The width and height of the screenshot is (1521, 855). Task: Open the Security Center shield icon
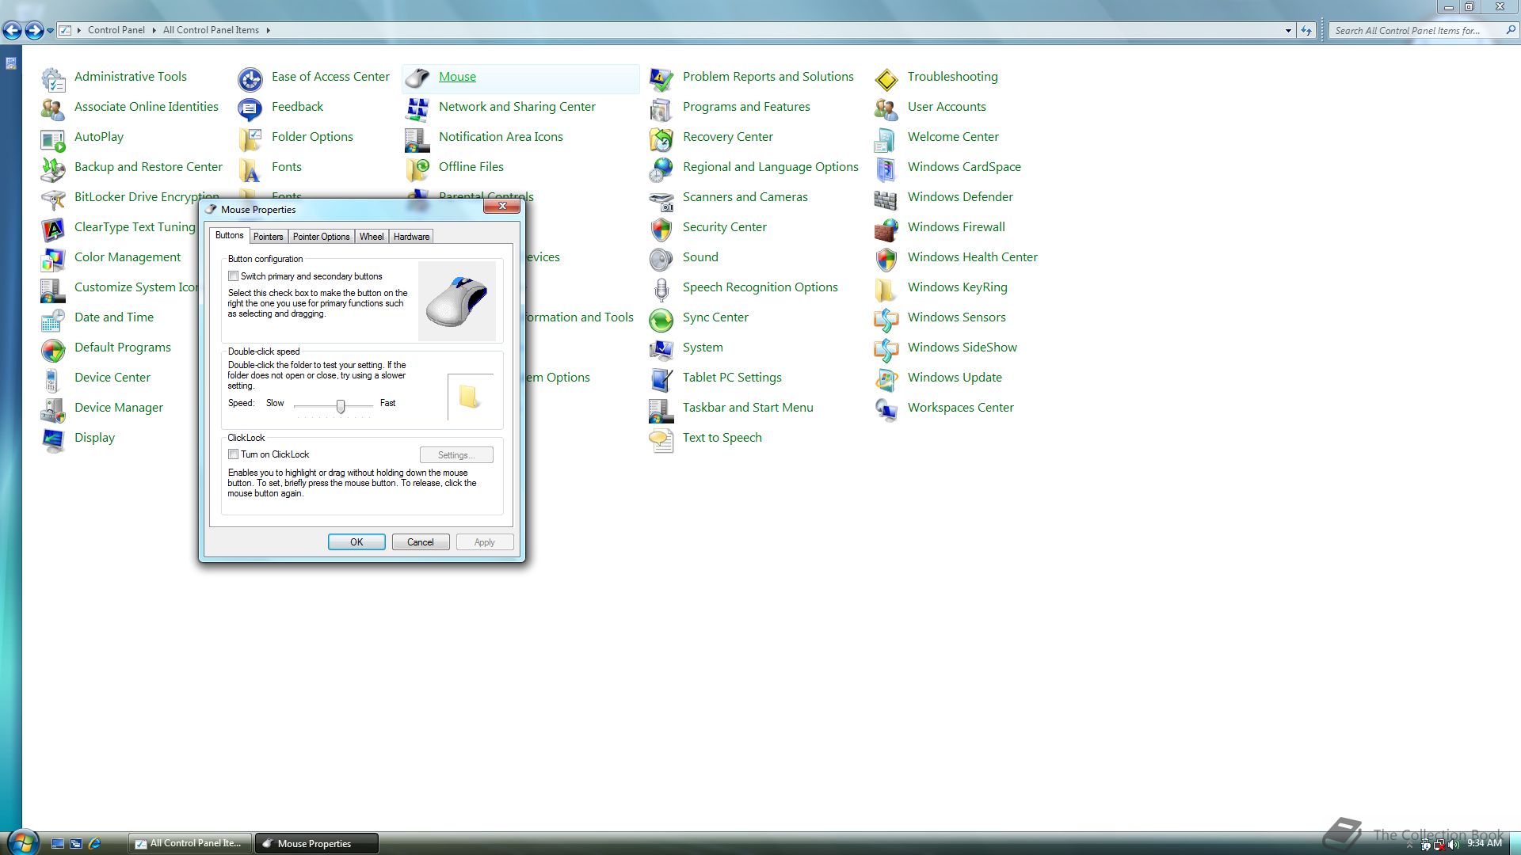tap(661, 229)
